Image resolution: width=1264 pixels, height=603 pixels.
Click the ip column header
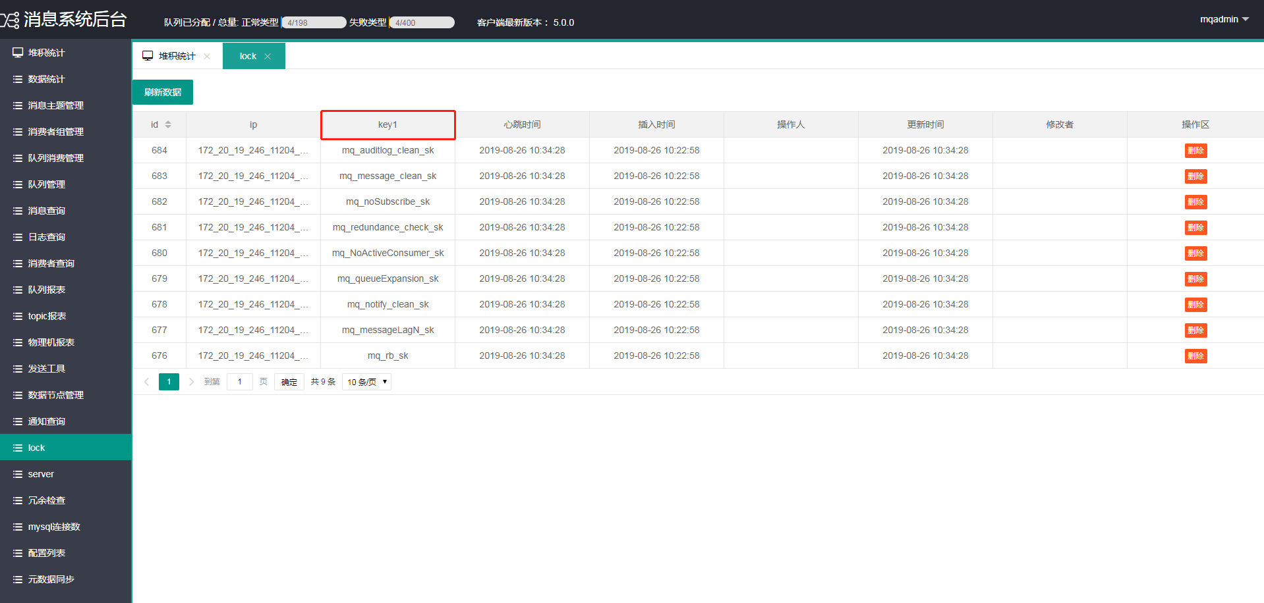point(254,124)
